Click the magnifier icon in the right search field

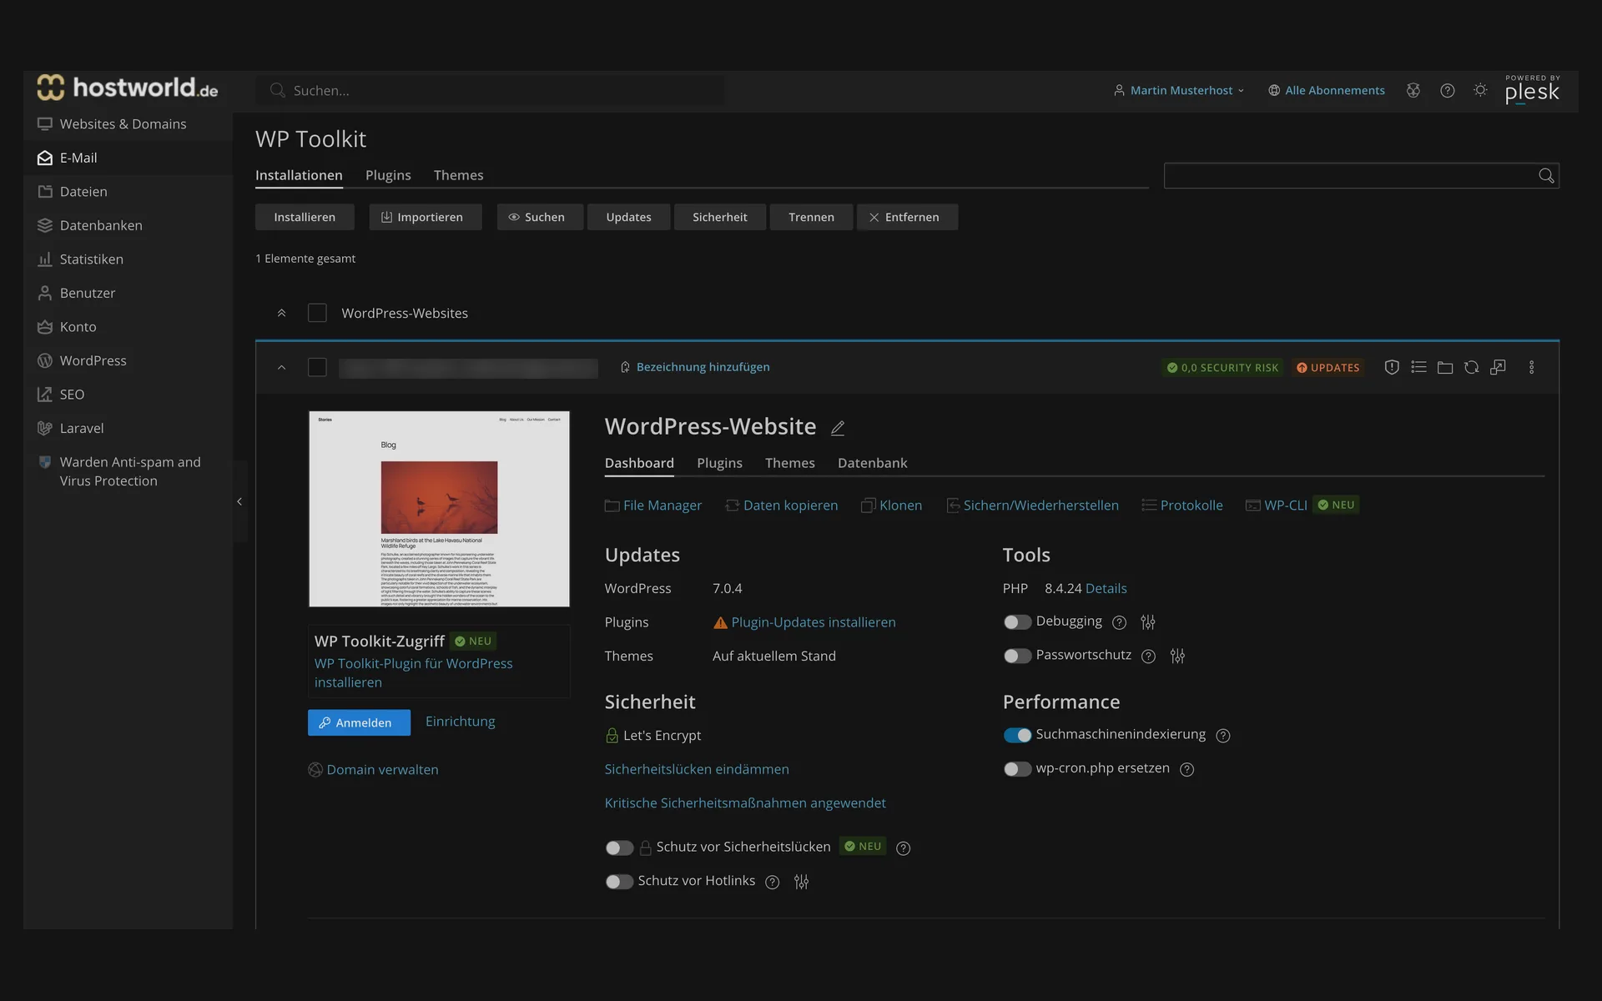click(x=1546, y=175)
